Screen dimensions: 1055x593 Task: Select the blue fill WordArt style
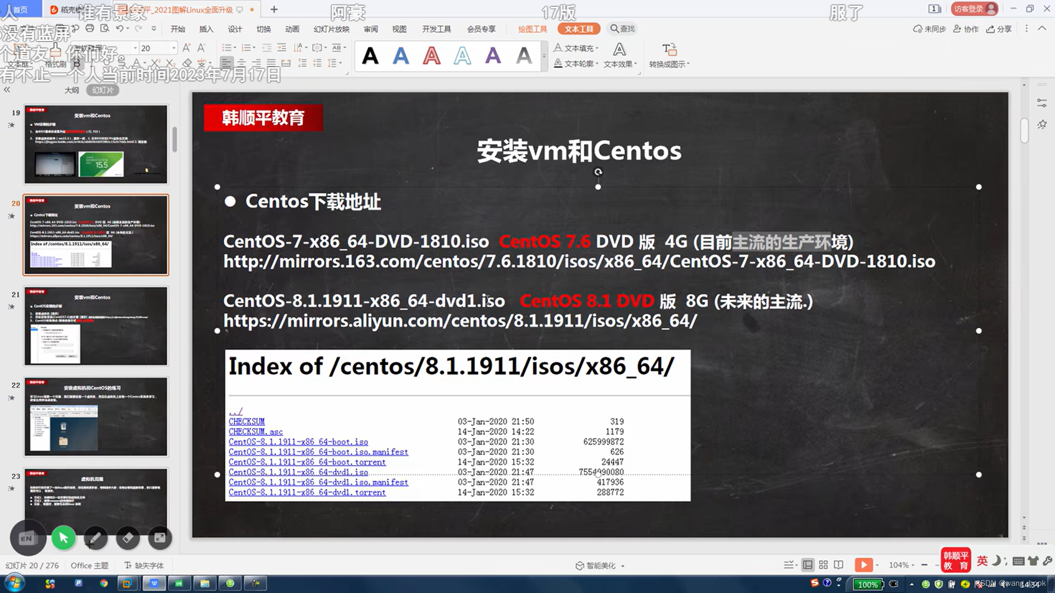401,55
